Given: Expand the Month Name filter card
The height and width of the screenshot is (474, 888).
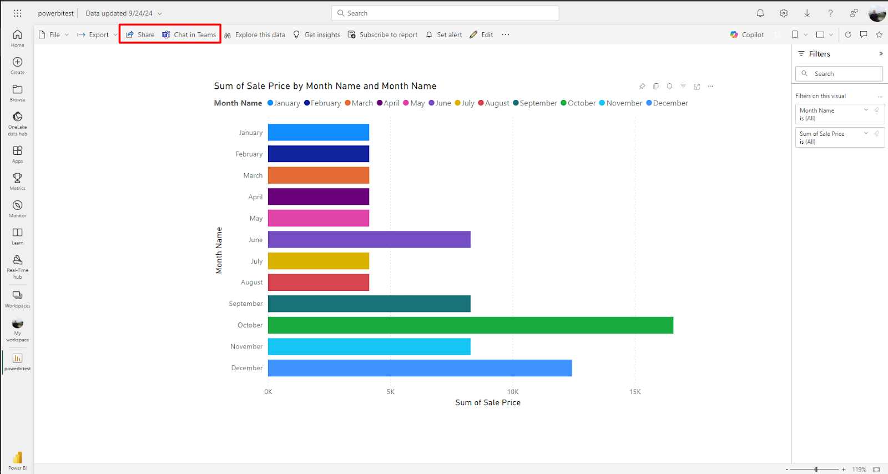Looking at the screenshot, I should click(866, 110).
